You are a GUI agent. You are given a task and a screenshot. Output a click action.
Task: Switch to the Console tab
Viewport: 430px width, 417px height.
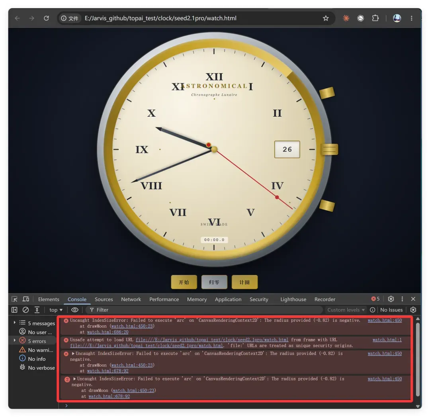coord(77,299)
